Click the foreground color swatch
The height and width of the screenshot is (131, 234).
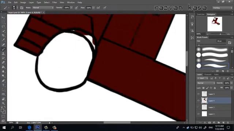[2, 110]
